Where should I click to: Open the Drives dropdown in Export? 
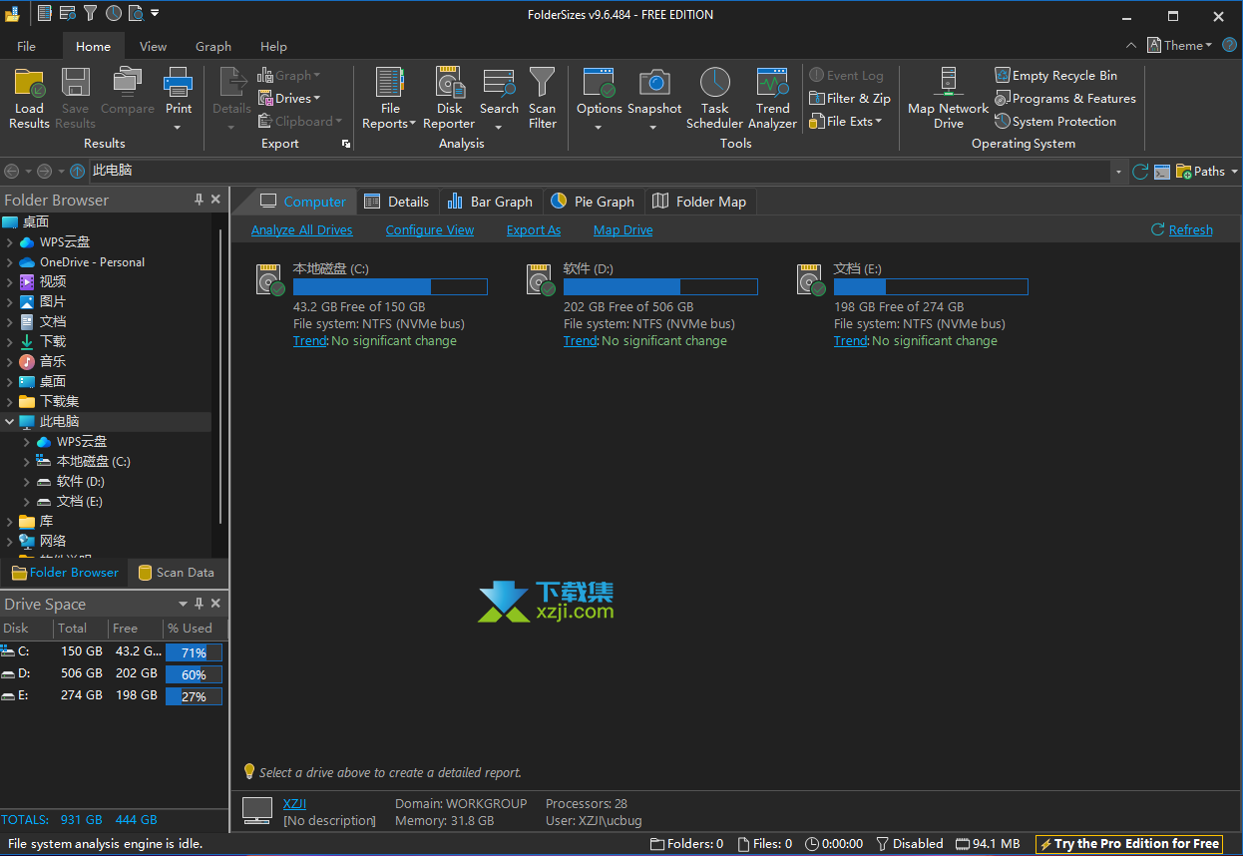(289, 99)
